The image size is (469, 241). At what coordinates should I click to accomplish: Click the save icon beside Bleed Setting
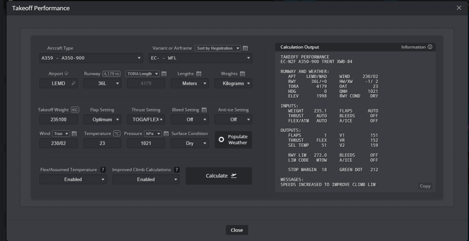[204, 110]
